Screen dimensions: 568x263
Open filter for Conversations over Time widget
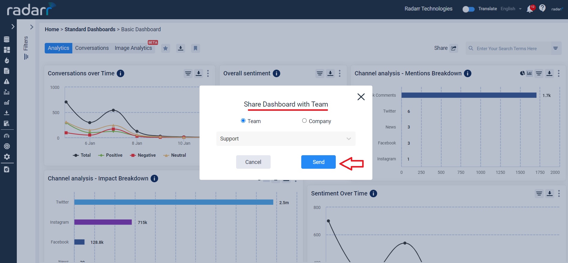pos(188,73)
